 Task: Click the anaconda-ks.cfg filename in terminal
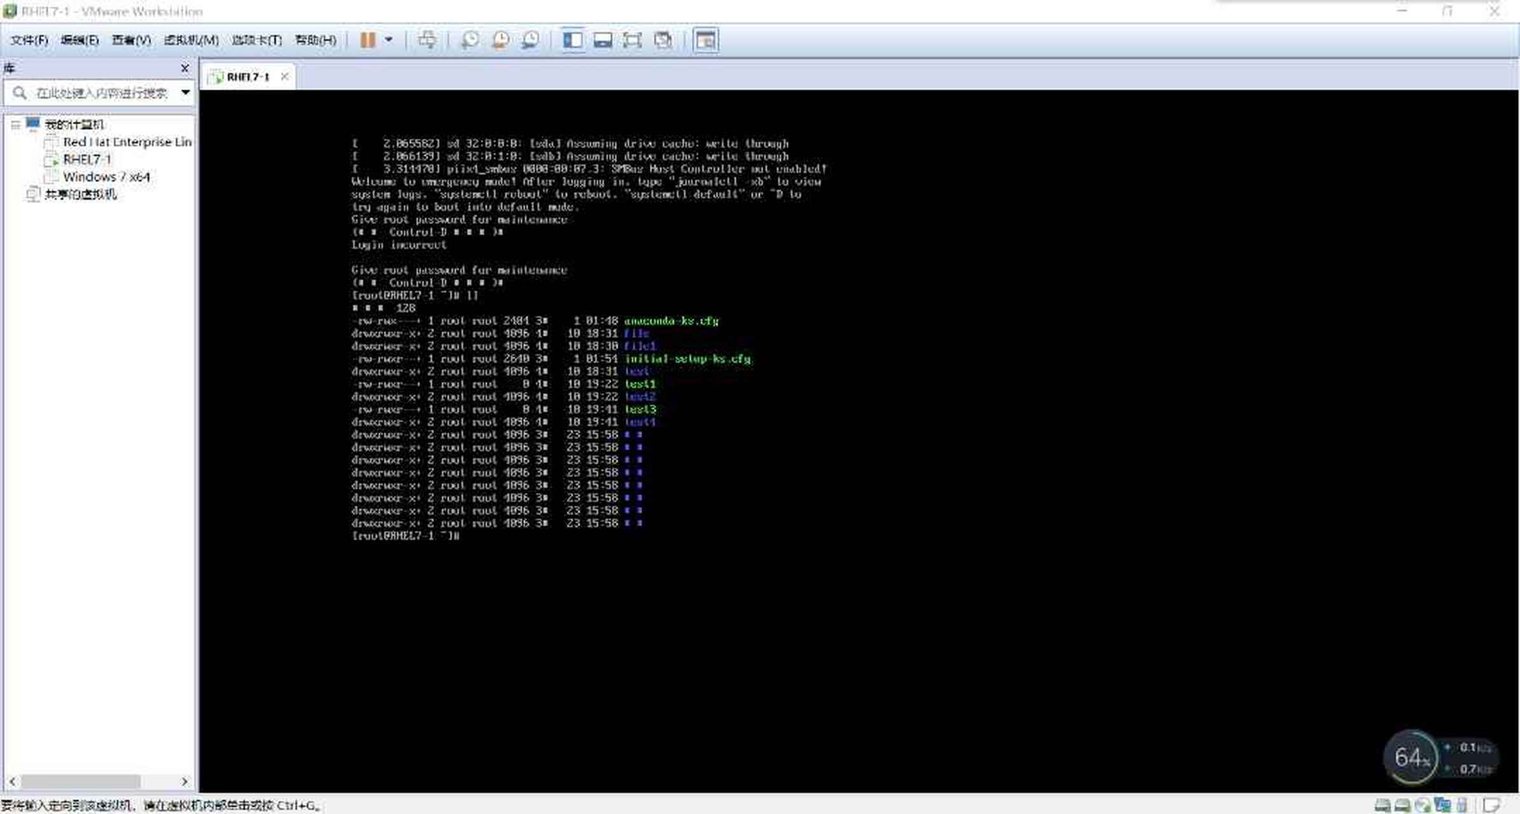tap(671, 321)
